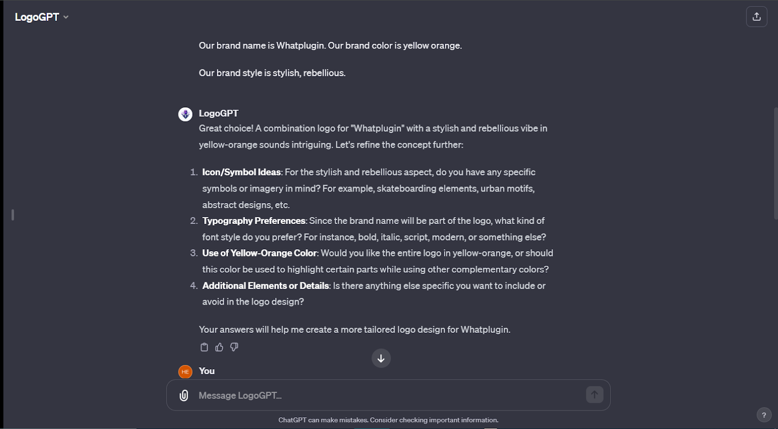This screenshot has height=429, width=778.
Task: Click the "Typography Preferences" heading
Action: [x=253, y=221]
